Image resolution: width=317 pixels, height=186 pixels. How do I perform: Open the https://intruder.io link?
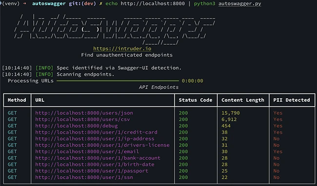tap(122, 49)
